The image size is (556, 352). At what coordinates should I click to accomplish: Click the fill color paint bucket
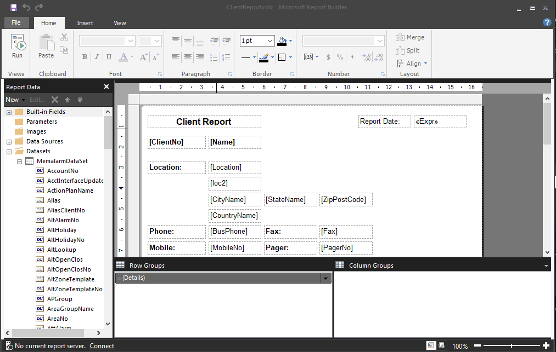point(282,41)
